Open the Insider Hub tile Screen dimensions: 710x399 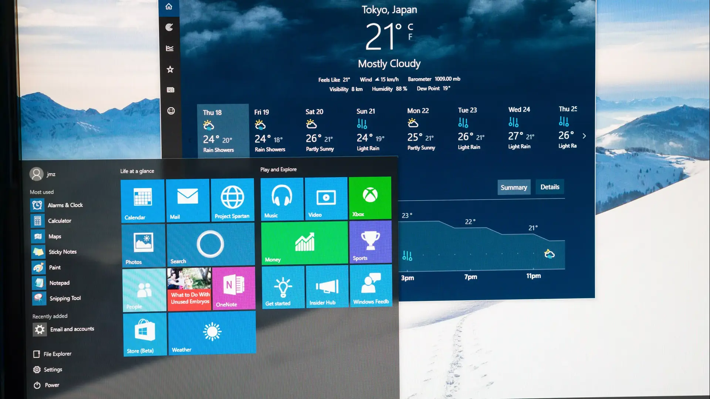click(x=327, y=286)
